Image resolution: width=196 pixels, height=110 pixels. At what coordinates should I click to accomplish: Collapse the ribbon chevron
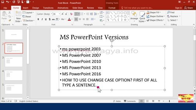[x=194, y=24]
